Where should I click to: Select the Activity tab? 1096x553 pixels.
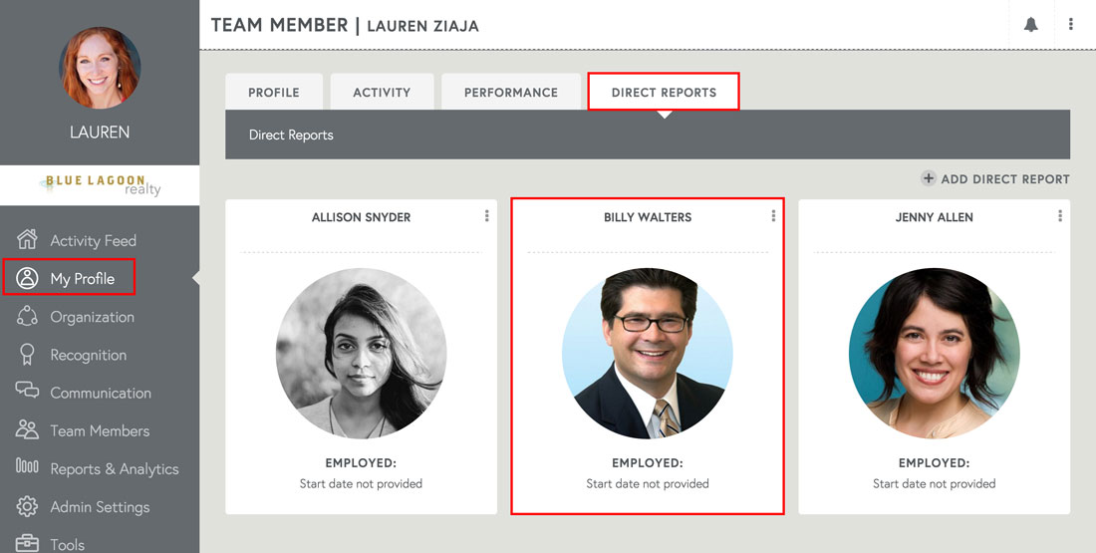click(382, 93)
